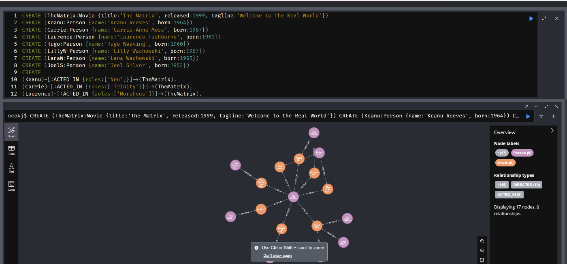The image size is (567, 264).
Task: Switch to the Table view
Action: pyautogui.click(x=11, y=150)
